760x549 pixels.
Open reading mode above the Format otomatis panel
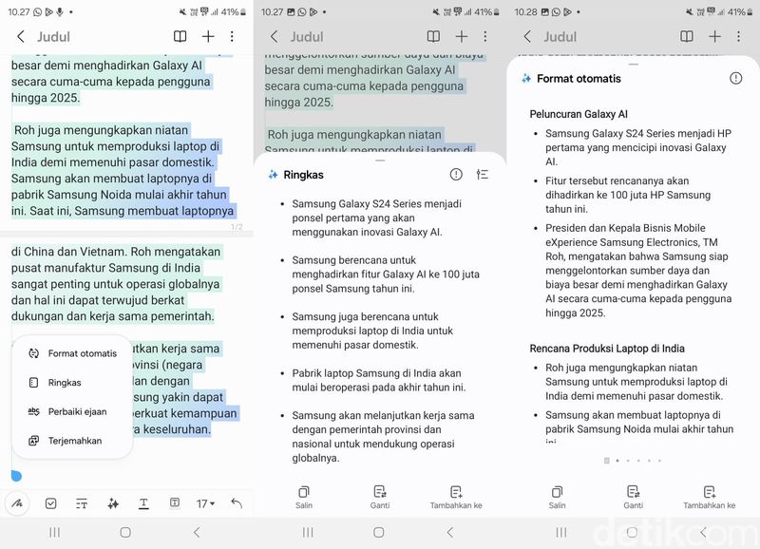click(687, 36)
